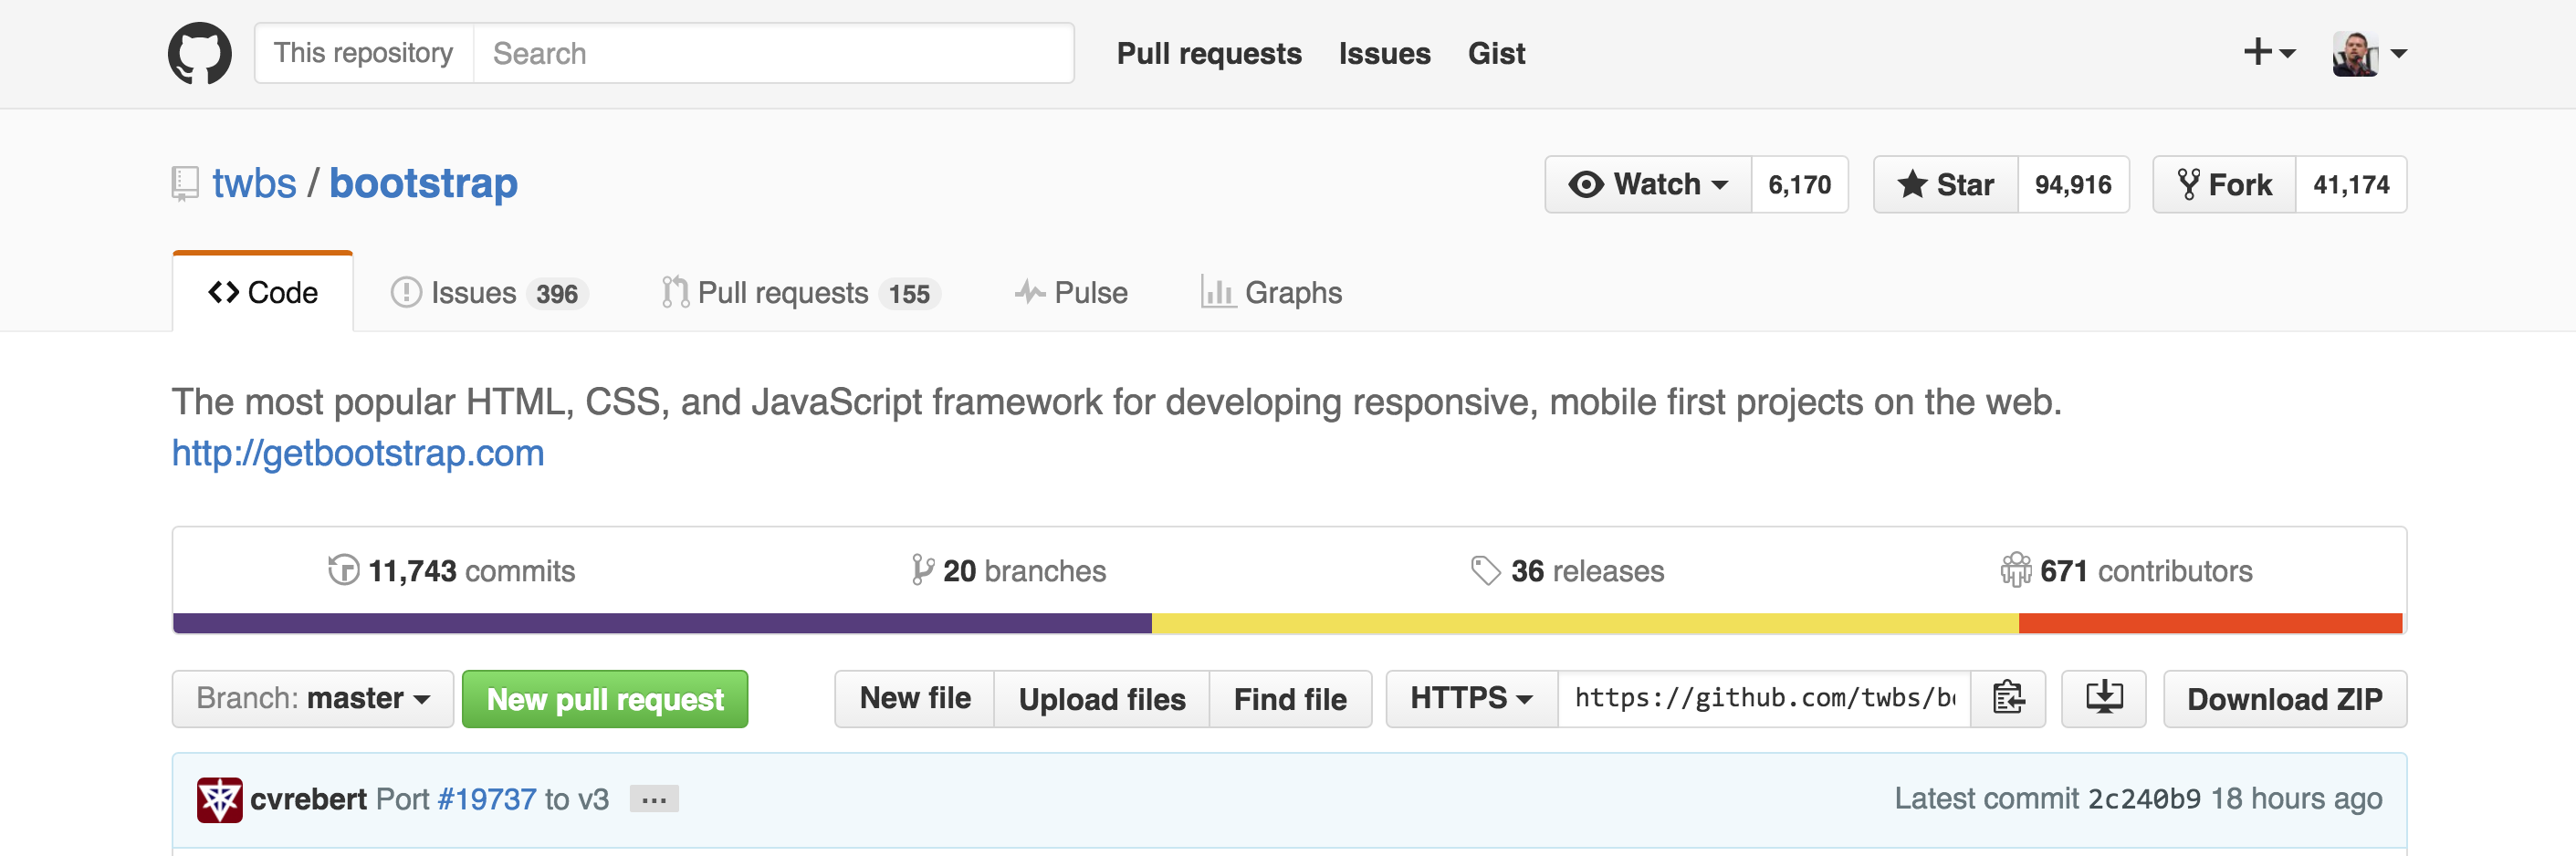
Task: Open the GitHub Octocat logo home link
Action: pyautogui.click(x=200, y=53)
